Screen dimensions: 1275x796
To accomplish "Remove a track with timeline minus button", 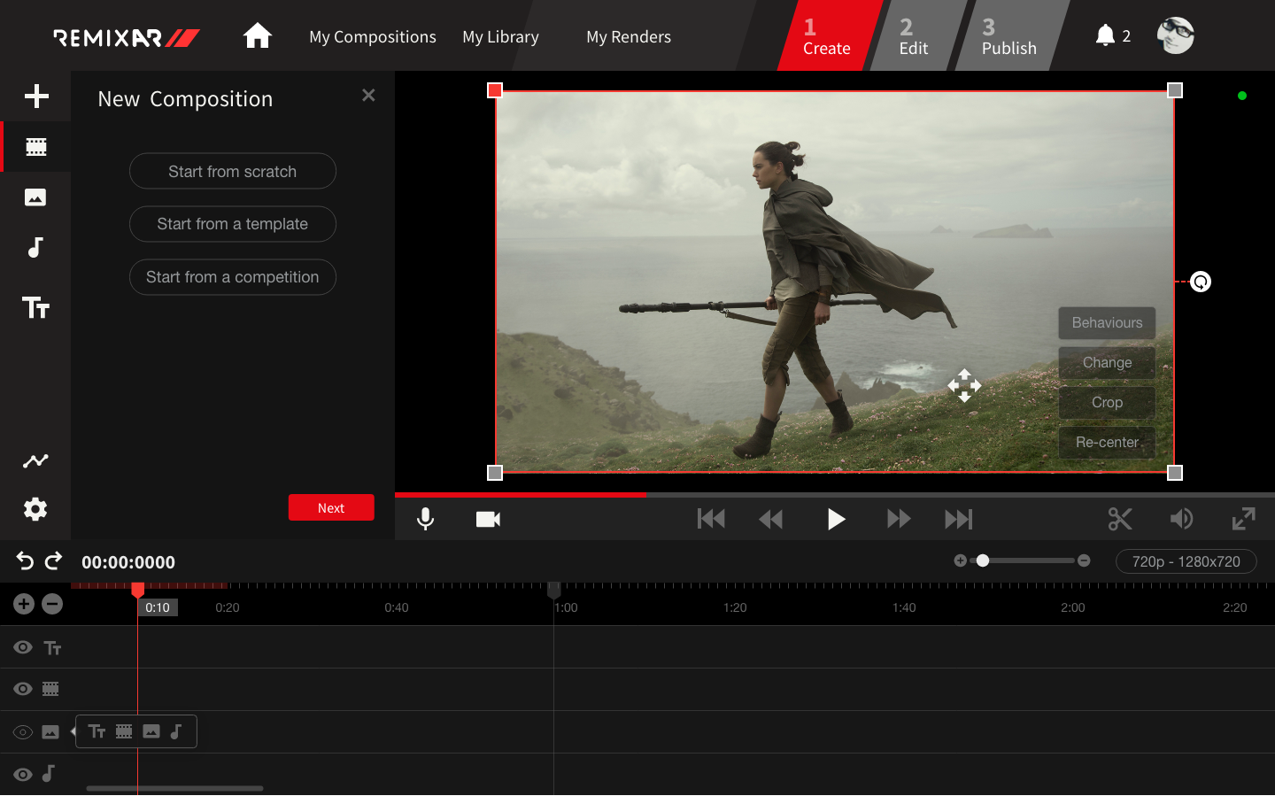I will coord(52,604).
